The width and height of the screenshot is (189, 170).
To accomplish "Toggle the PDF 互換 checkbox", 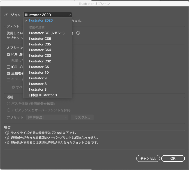I will 8,54.
